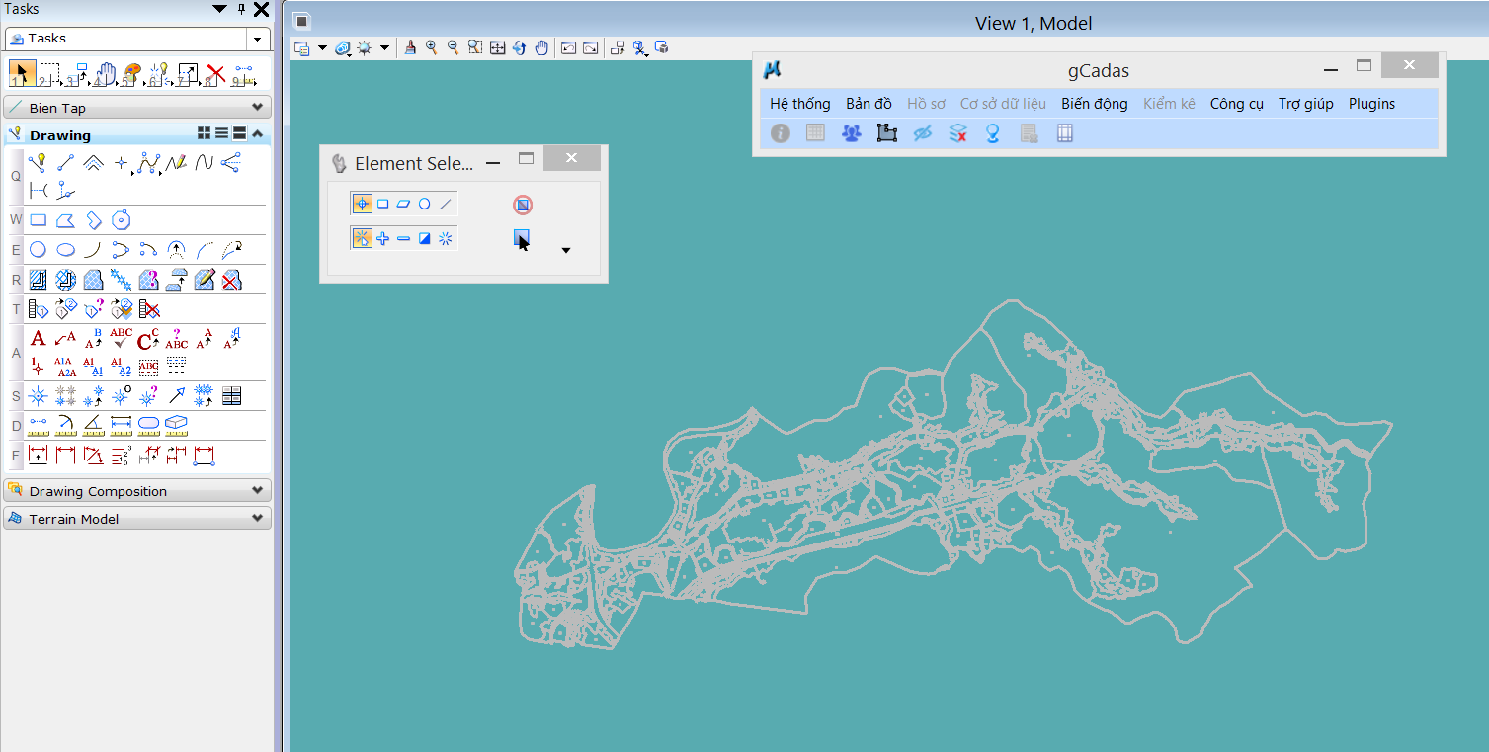The image size is (1489, 752).
Task: Open the Công cụ menu
Action: pos(1236,104)
